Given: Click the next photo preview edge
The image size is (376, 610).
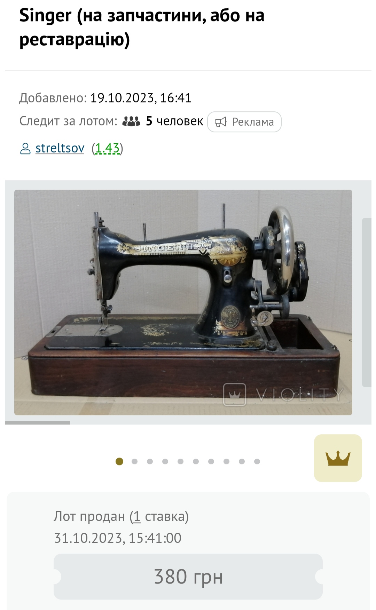Looking at the screenshot, I should (x=367, y=302).
